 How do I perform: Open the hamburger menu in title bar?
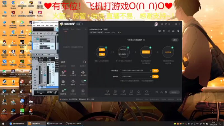pyautogui.click(x=169, y=24)
